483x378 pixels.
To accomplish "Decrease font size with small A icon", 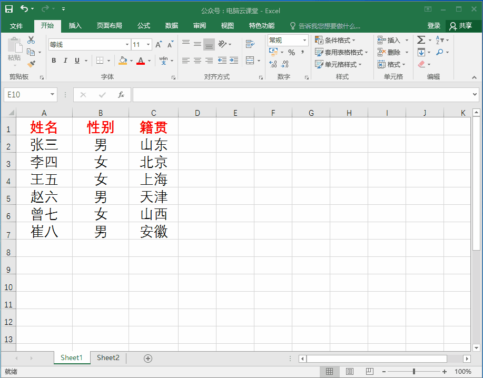I will pos(170,45).
